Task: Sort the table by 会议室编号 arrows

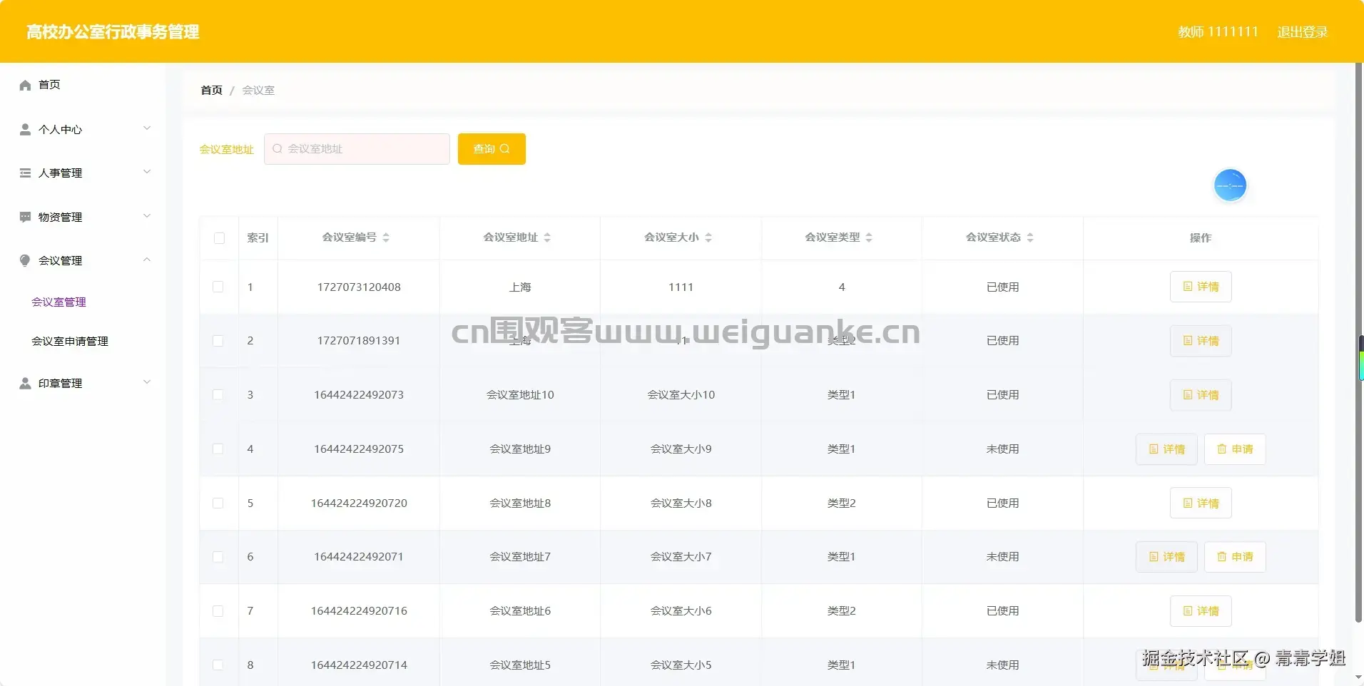Action: pos(386,237)
